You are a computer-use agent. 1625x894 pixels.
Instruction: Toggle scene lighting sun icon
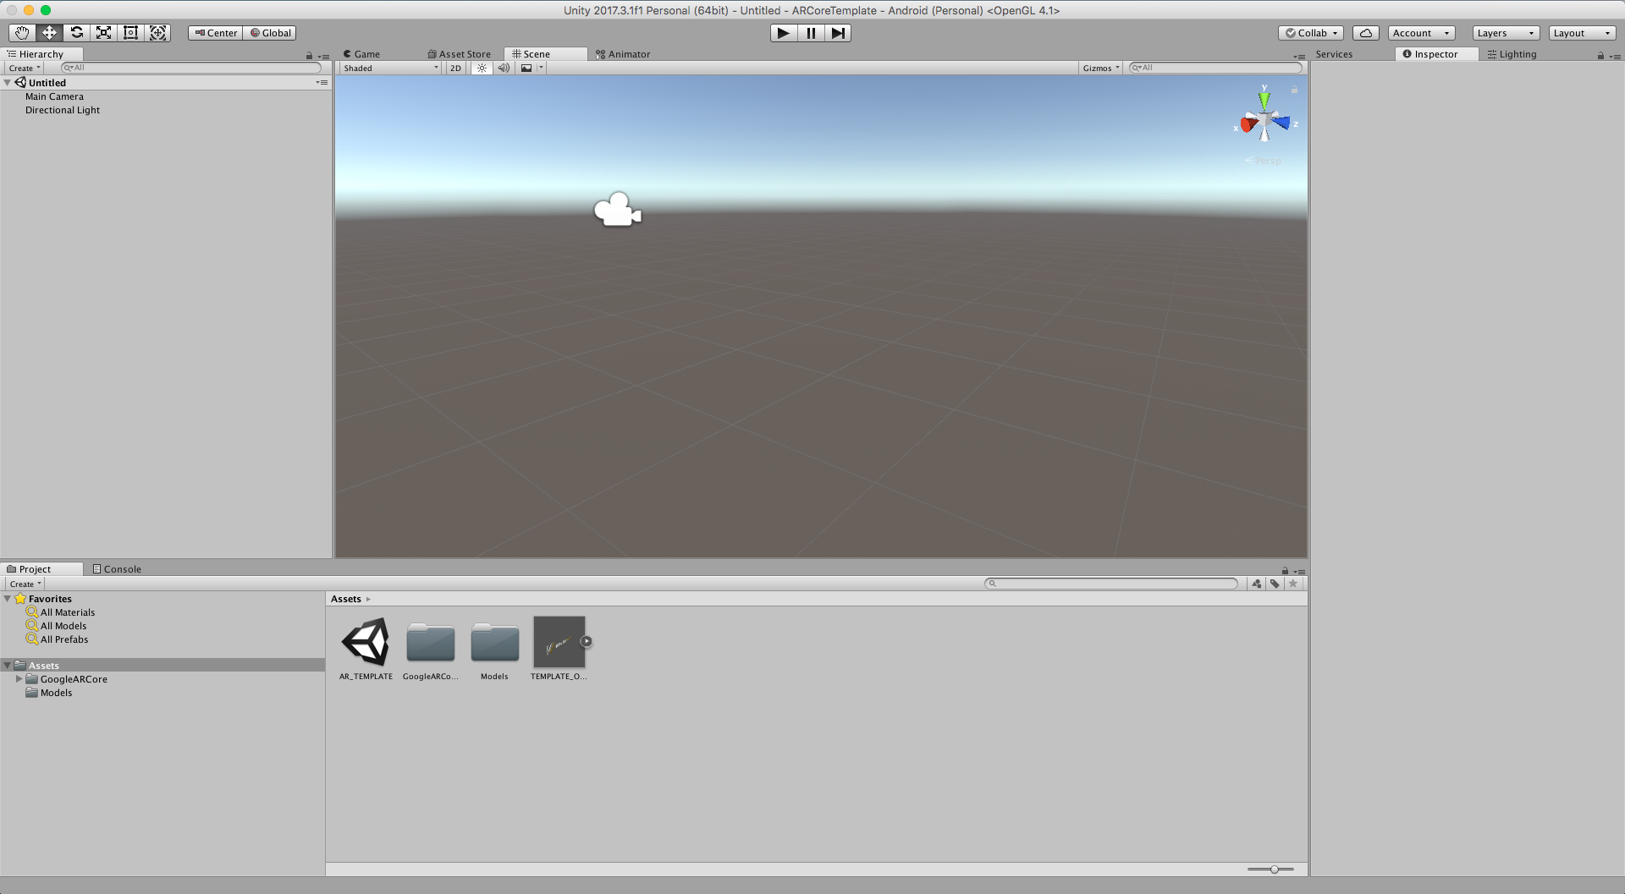[x=482, y=69]
